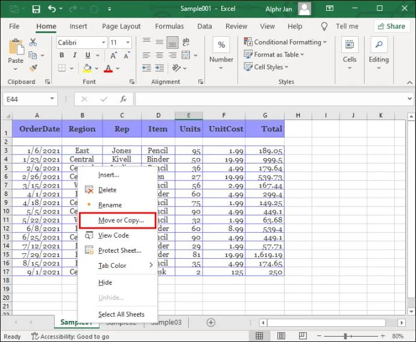The image size is (416, 342).
Task: Choose Select All Sheets
Action: point(118,314)
